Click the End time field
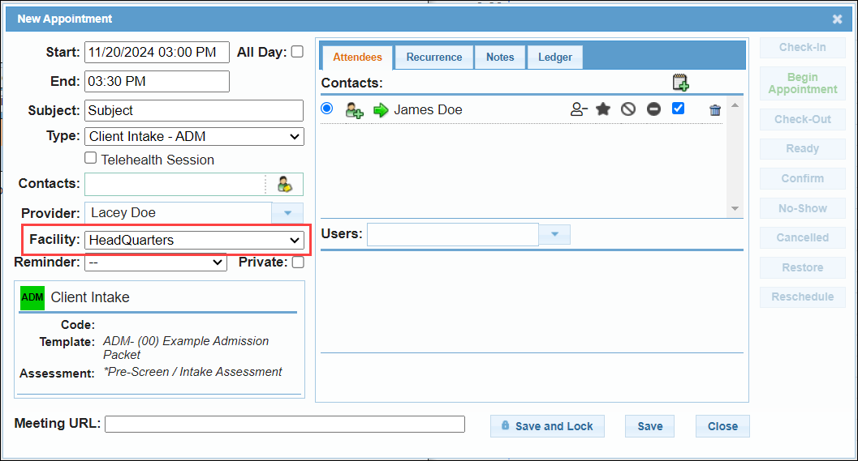Viewport: 858px width, 461px height. 157,81
